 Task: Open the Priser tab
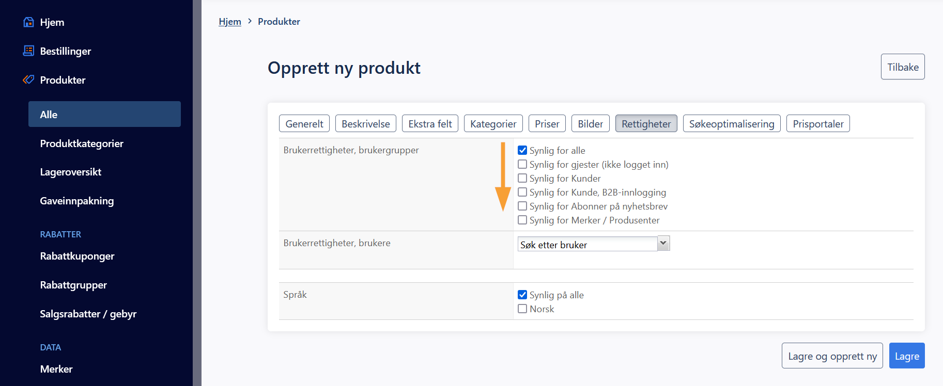[x=547, y=124]
